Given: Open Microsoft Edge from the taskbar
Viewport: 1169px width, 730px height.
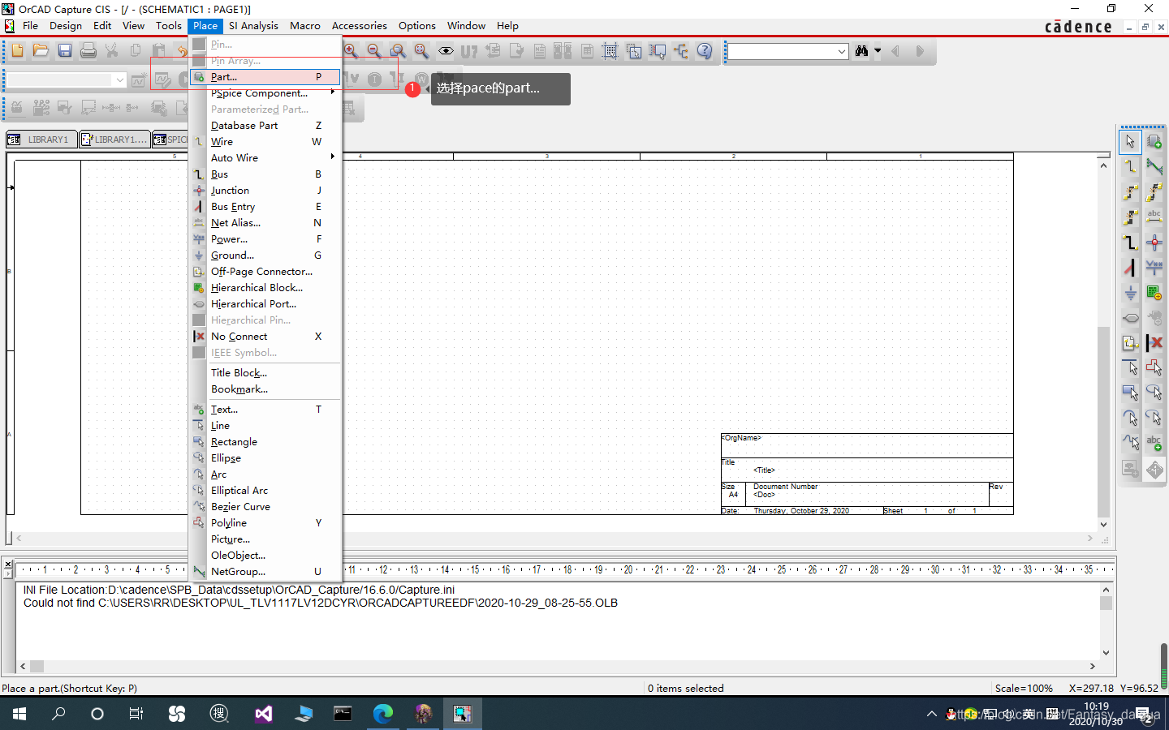Looking at the screenshot, I should [x=382, y=714].
